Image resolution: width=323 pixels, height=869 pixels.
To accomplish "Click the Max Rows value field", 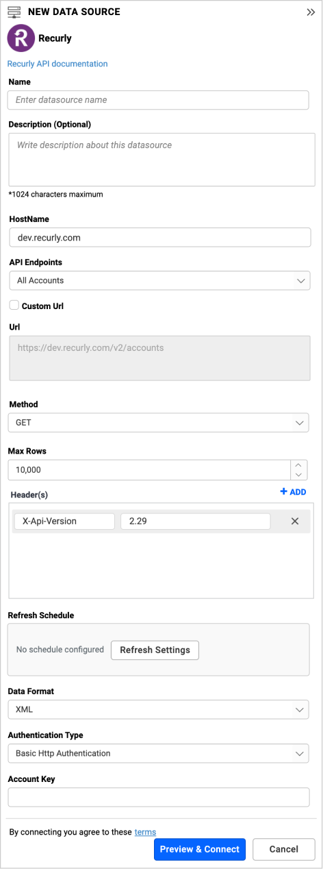I will click(x=150, y=469).
